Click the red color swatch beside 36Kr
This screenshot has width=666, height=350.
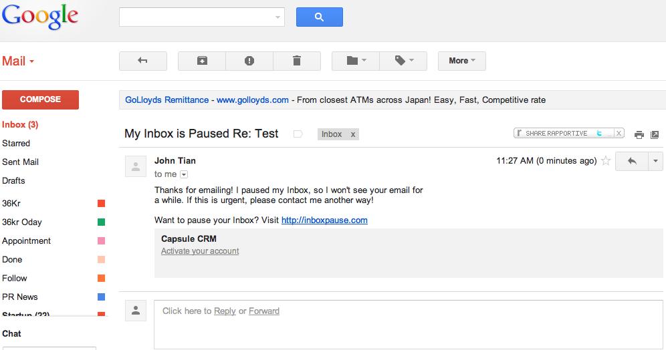101,203
